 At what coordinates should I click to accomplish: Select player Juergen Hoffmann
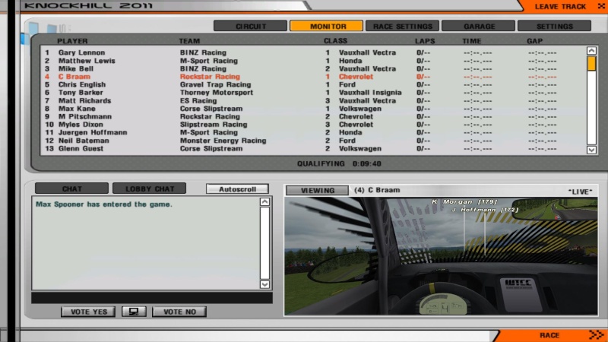93,132
